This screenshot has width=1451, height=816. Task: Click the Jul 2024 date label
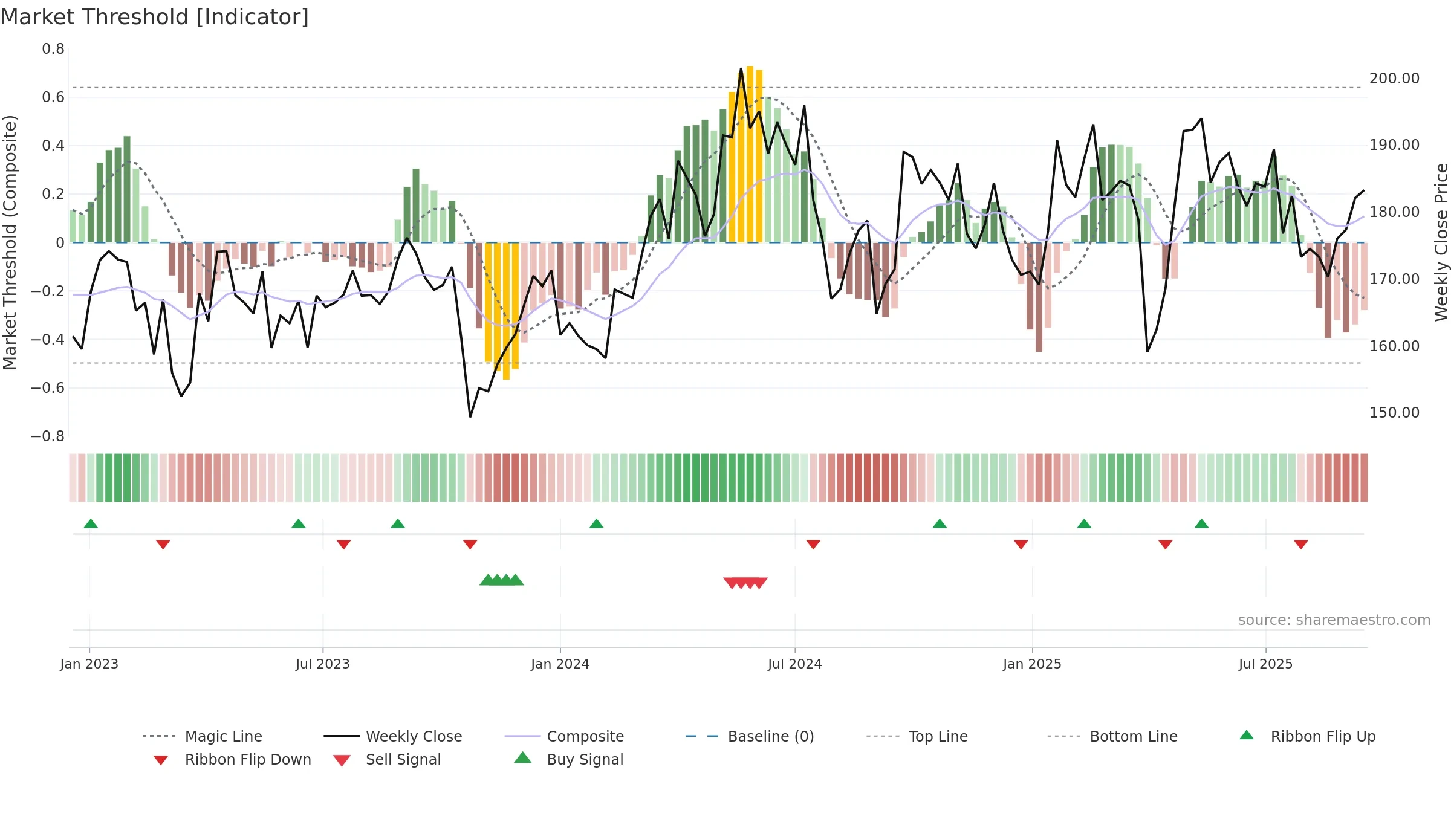(795, 664)
